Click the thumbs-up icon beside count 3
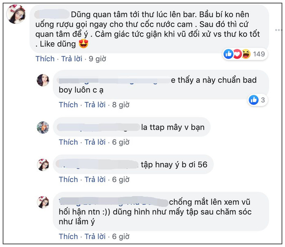 (x=254, y=100)
